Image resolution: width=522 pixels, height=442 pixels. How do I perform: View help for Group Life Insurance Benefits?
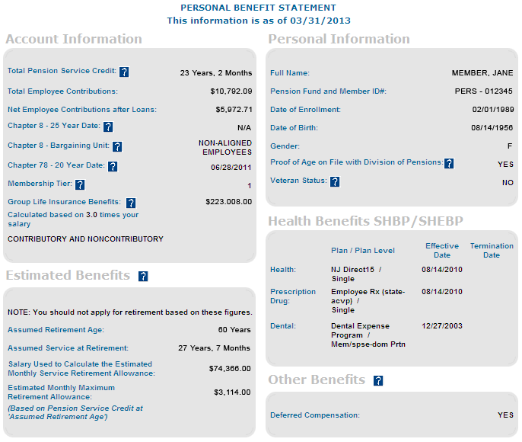click(131, 203)
